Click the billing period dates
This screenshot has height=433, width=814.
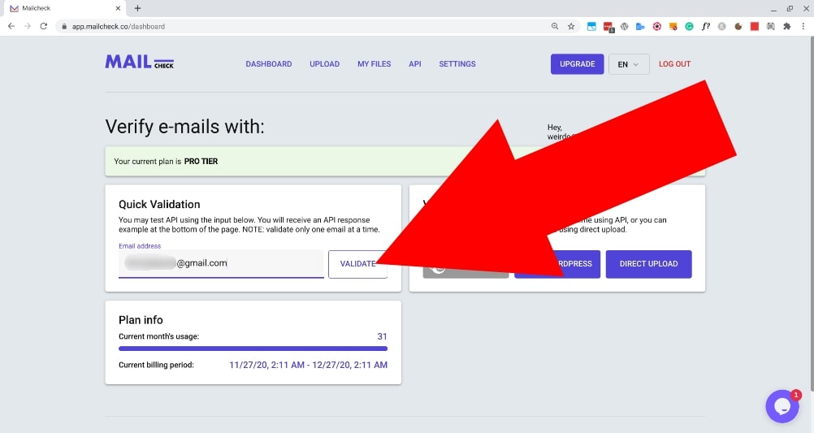[x=309, y=365]
